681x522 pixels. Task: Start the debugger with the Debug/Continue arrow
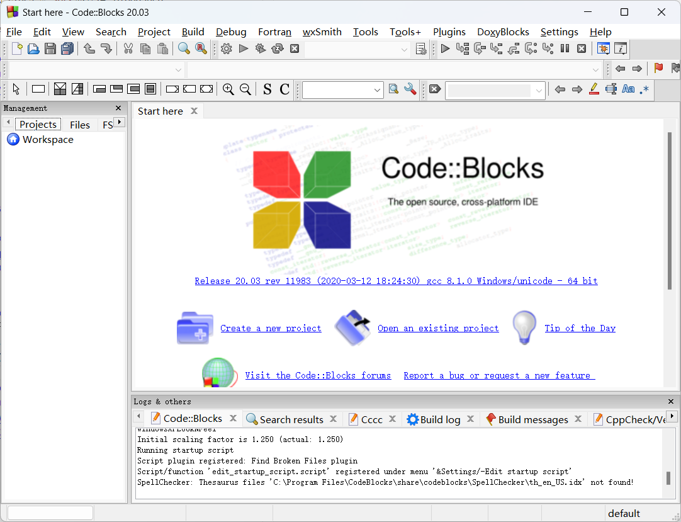(445, 48)
